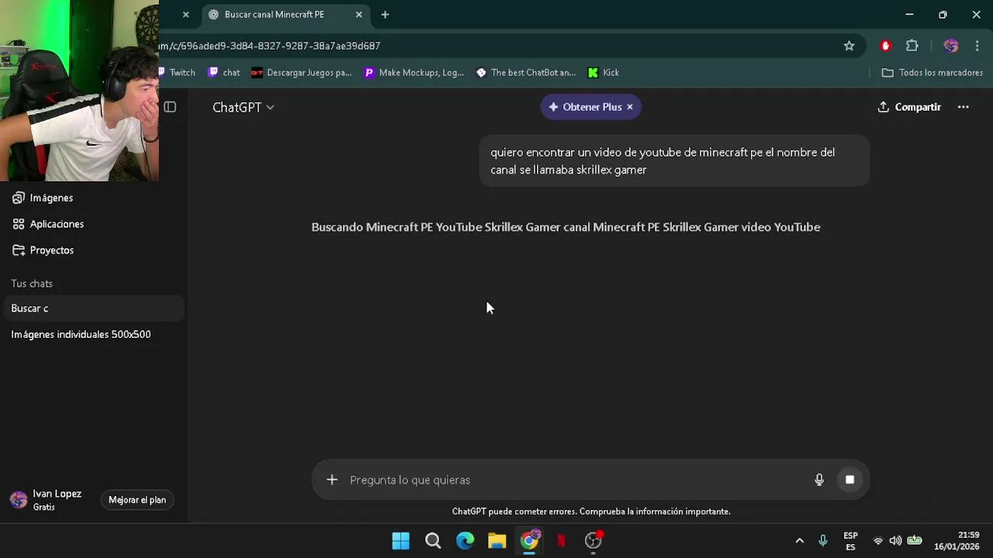Open the OBS taskbar app
This screenshot has height=558, width=993.
[x=593, y=541]
